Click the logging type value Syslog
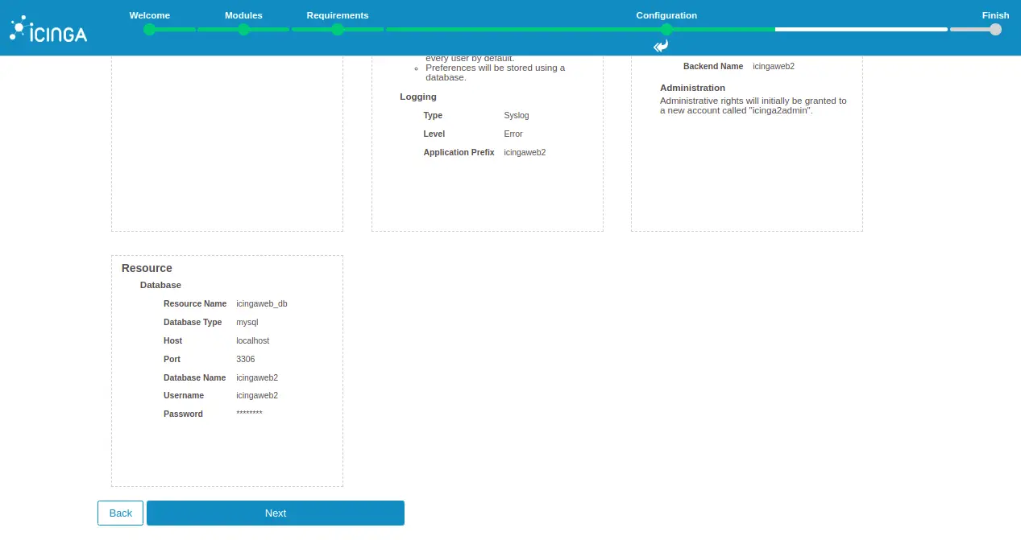The image size is (1021, 540). 517,115
